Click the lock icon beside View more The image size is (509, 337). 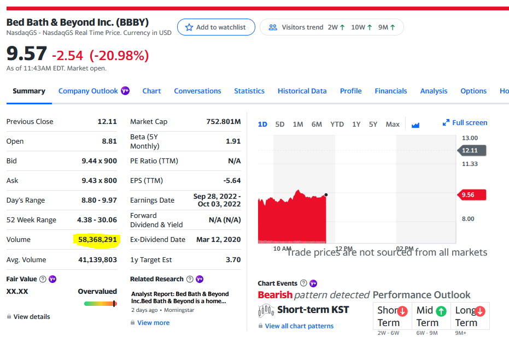(132, 322)
